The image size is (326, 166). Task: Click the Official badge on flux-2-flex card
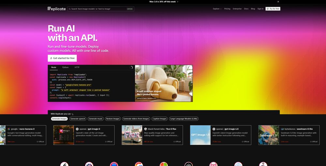coord(177,142)
